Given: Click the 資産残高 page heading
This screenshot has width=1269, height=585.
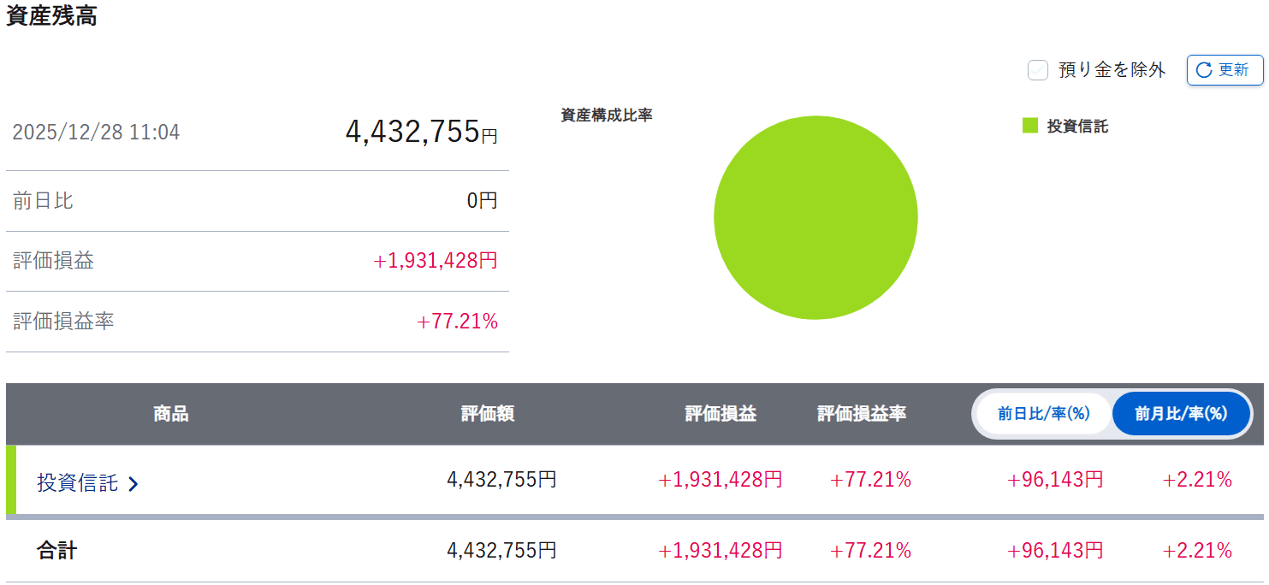Looking at the screenshot, I should 51,15.
